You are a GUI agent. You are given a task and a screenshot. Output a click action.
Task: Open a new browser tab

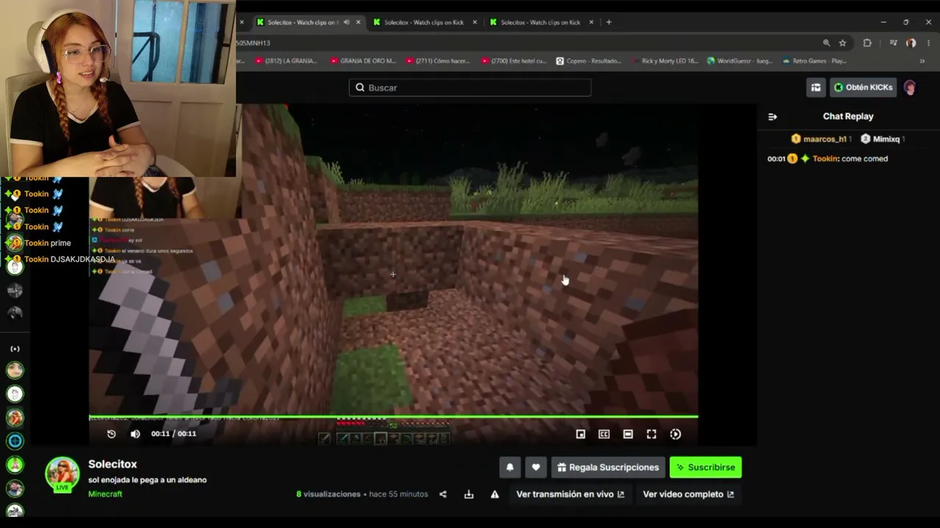tap(609, 22)
